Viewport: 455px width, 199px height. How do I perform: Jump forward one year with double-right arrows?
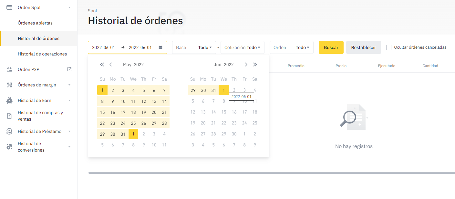click(x=255, y=65)
